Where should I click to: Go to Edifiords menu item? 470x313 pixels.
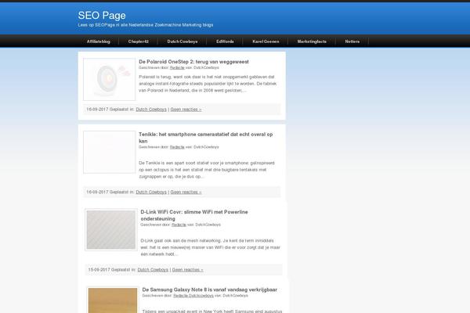pyautogui.click(x=225, y=41)
